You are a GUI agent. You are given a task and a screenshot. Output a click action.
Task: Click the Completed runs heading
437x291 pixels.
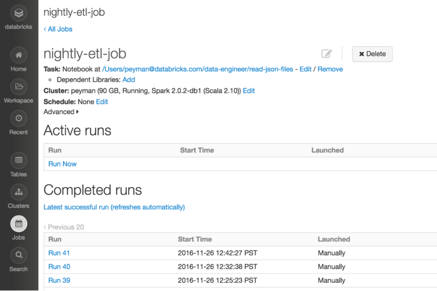[x=93, y=190]
